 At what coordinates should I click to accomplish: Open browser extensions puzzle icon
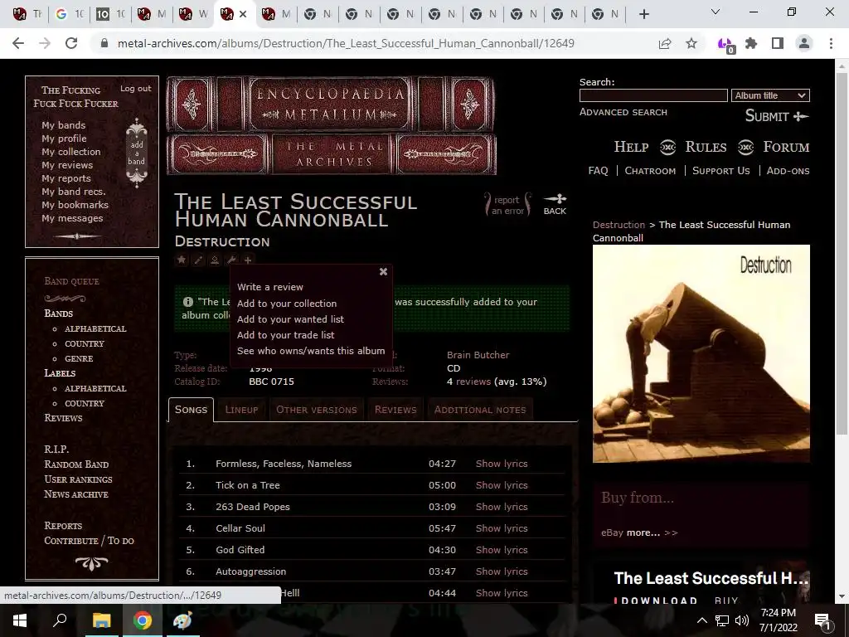click(751, 43)
